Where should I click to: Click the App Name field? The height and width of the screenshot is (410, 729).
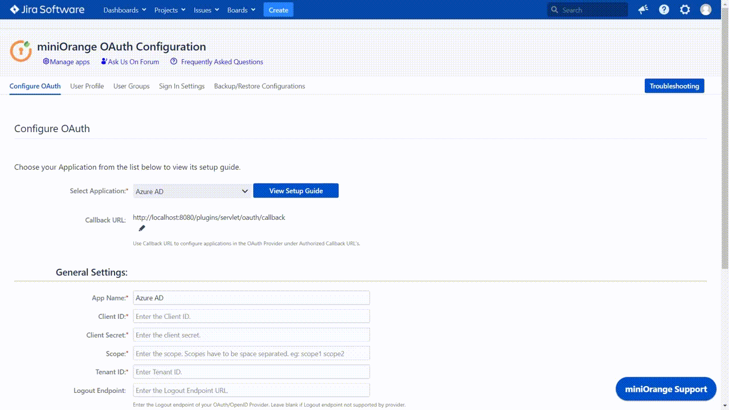click(251, 298)
